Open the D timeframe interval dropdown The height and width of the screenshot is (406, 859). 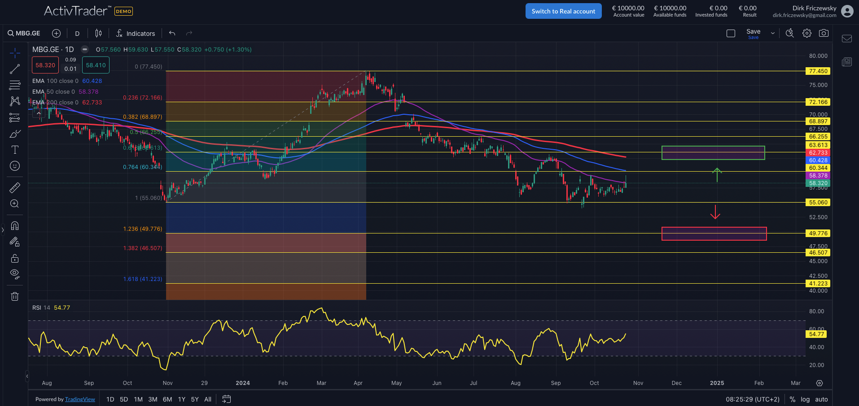click(77, 34)
